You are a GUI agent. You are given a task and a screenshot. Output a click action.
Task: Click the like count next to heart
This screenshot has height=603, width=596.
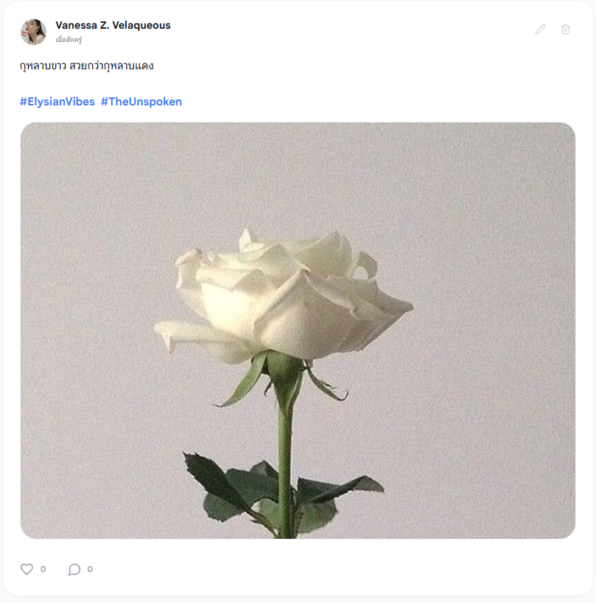click(x=43, y=569)
